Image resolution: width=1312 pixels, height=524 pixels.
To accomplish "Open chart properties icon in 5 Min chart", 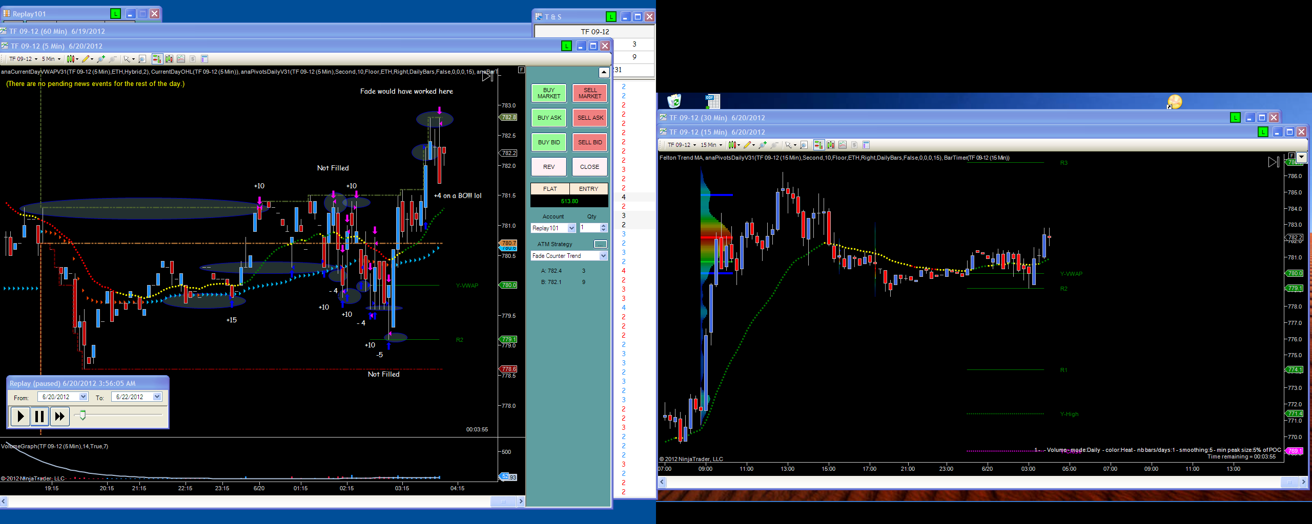I will click(x=204, y=59).
